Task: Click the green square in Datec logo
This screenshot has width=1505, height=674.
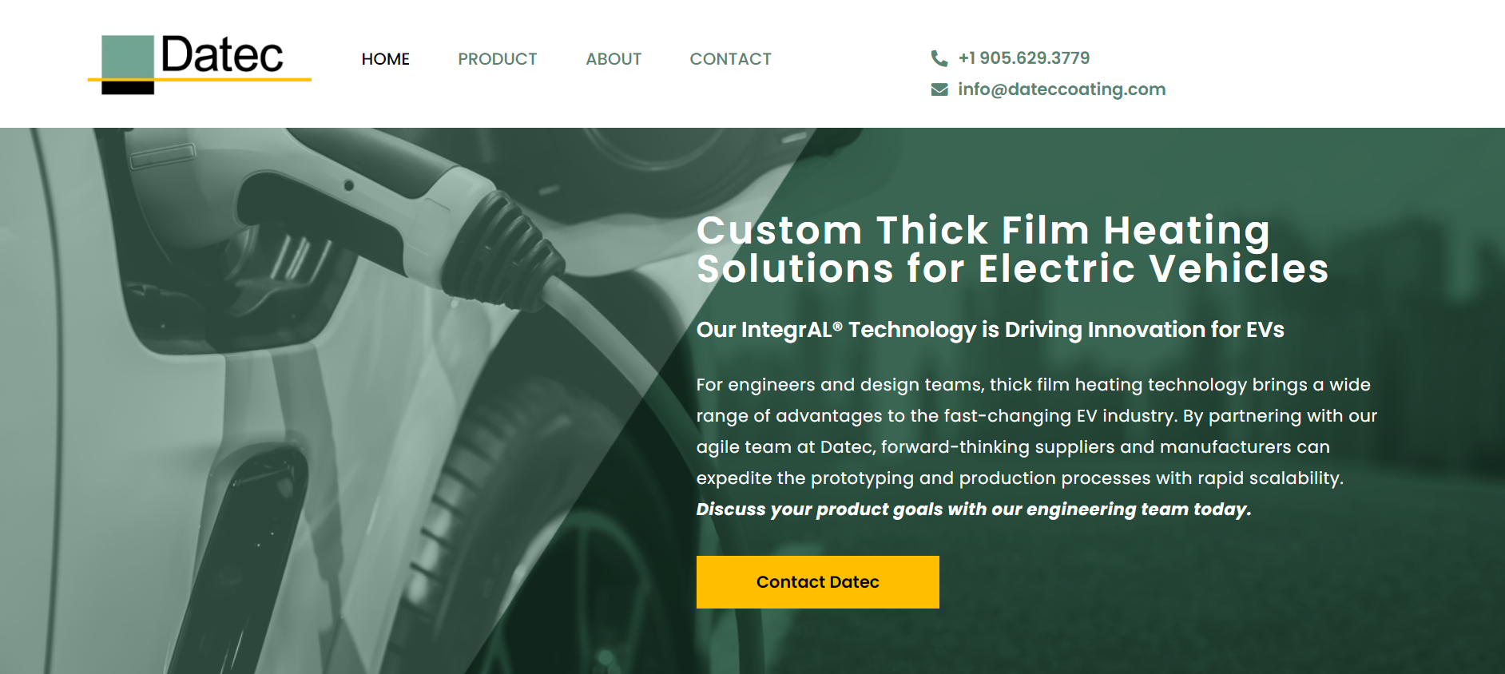Action: 128,56
